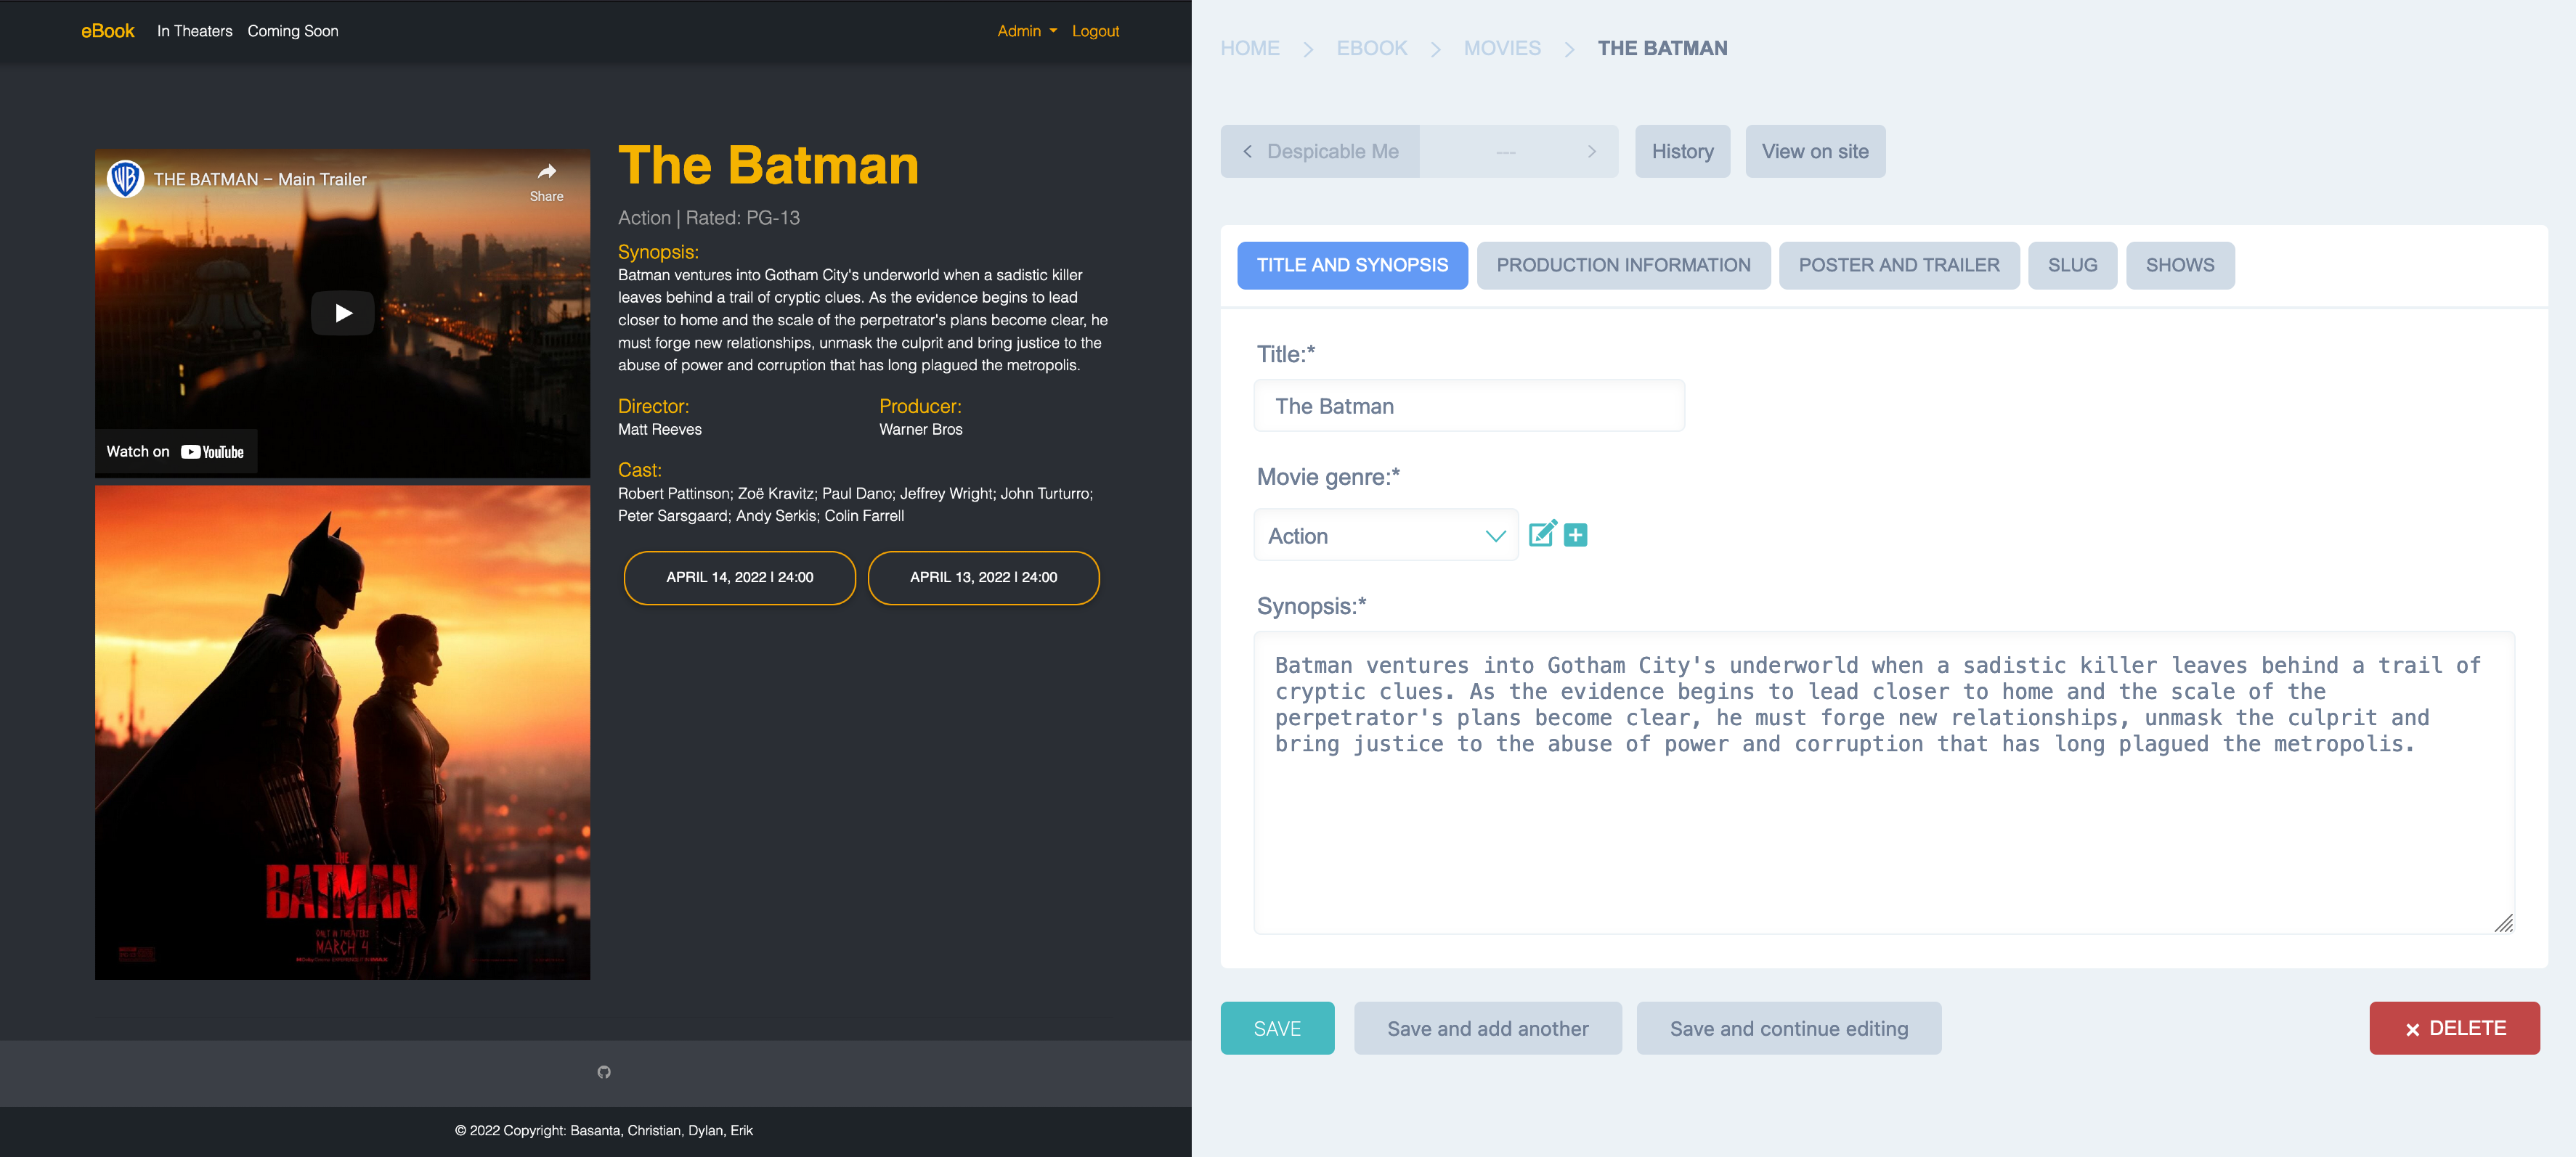Click the eBook brand logo
This screenshot has width=2576, height=1157.
tap(108, 31)
